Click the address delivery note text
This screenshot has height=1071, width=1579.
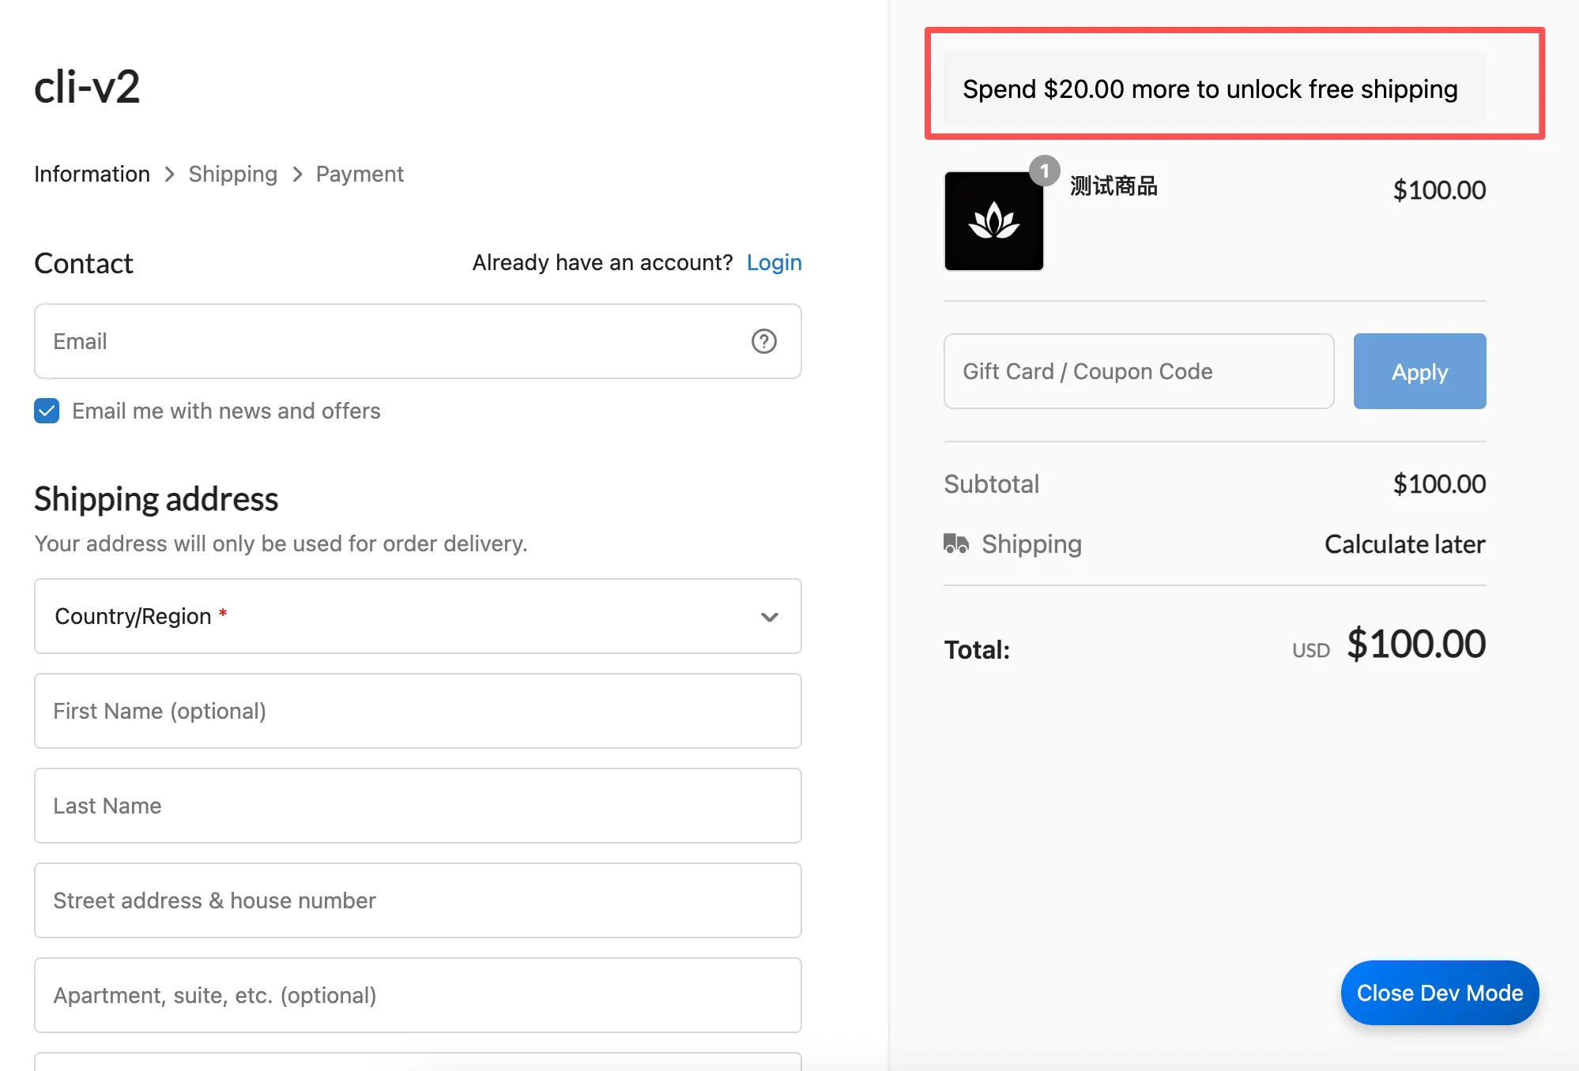pyautogui.click(x=281, y=543)
